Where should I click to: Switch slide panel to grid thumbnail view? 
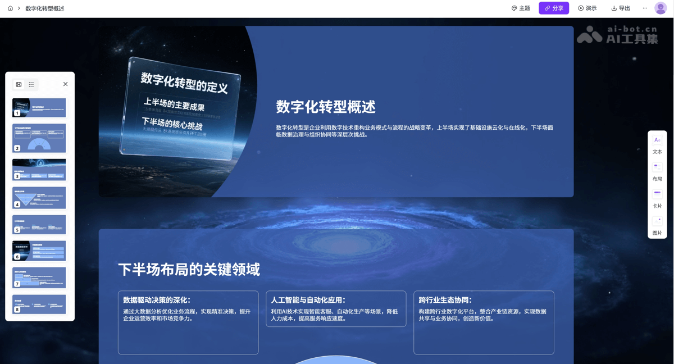click(19, 84)
